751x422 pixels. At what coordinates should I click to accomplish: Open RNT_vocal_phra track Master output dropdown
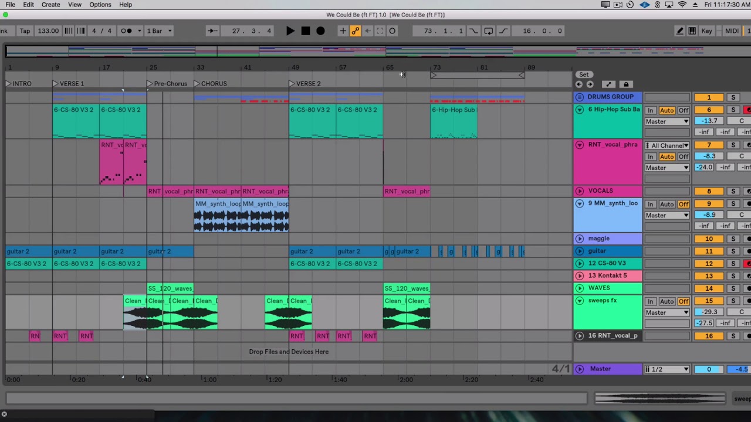click(x=667, y=168)
